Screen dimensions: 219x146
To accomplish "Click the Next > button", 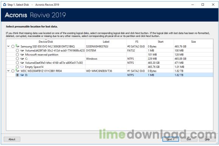I will click(171, 139).
